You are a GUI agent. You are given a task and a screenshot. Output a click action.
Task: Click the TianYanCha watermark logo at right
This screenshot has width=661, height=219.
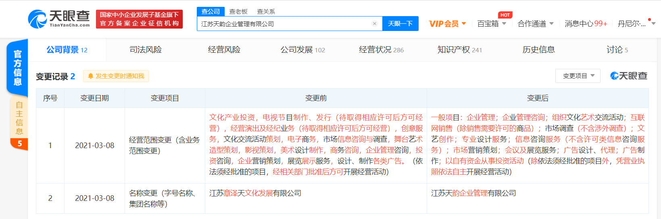(629, 76)
